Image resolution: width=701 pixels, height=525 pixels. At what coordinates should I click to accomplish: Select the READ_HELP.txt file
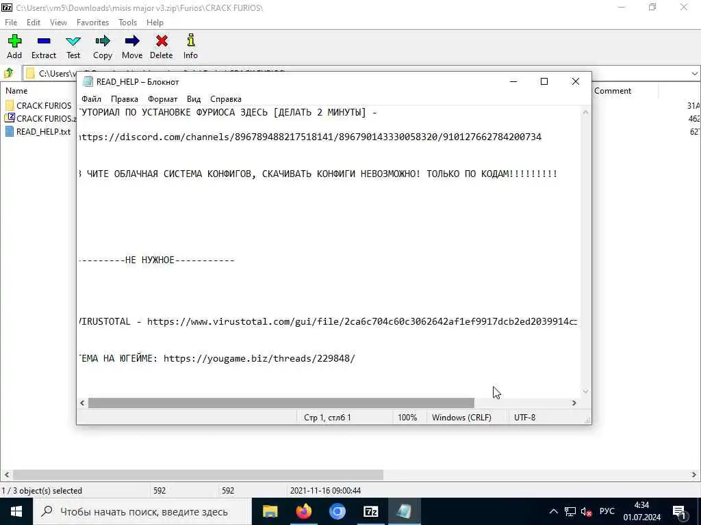click(38, 131)
